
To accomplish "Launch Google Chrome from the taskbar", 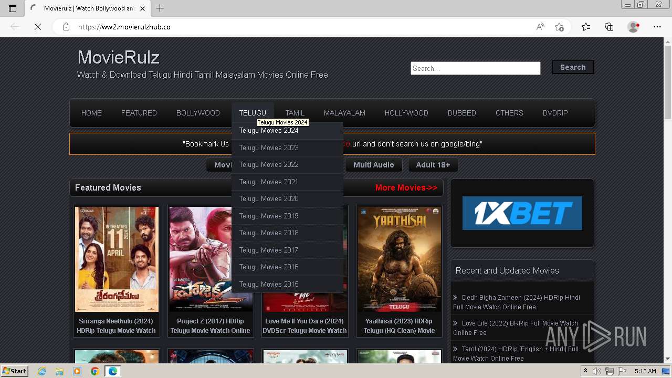I will 94,371.
